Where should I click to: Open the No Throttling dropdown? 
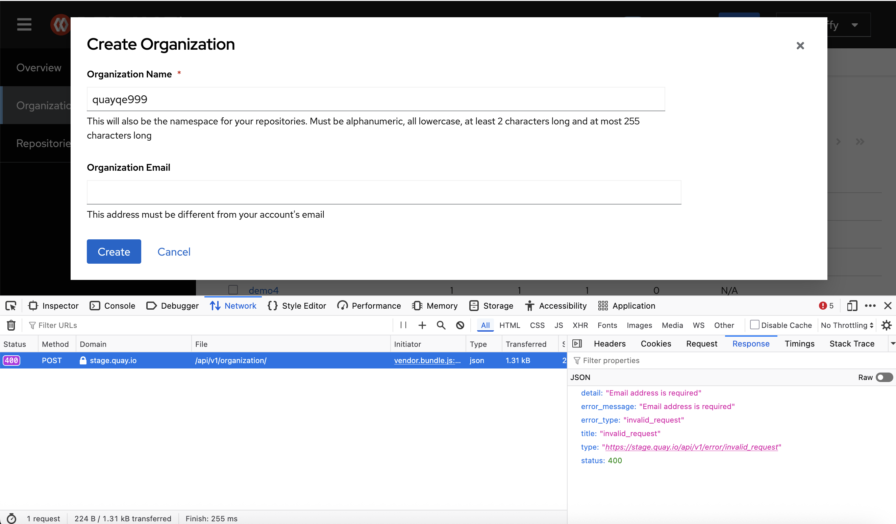click(847, 325)
